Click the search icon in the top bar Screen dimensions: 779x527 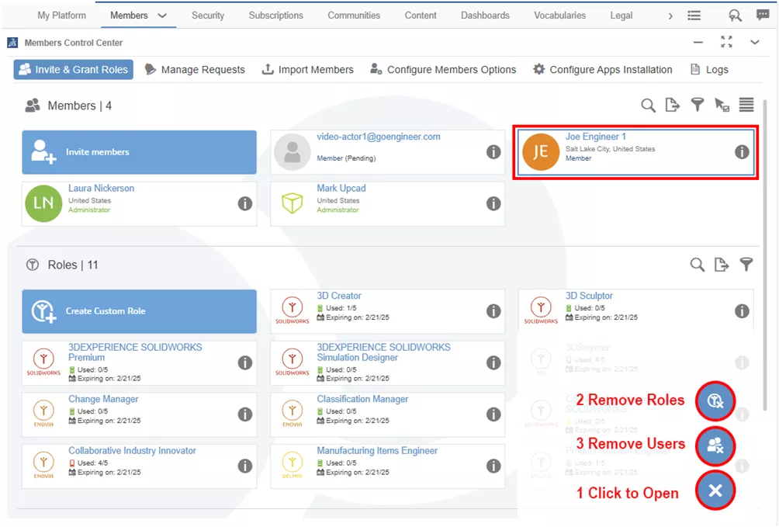coord(735,16)
